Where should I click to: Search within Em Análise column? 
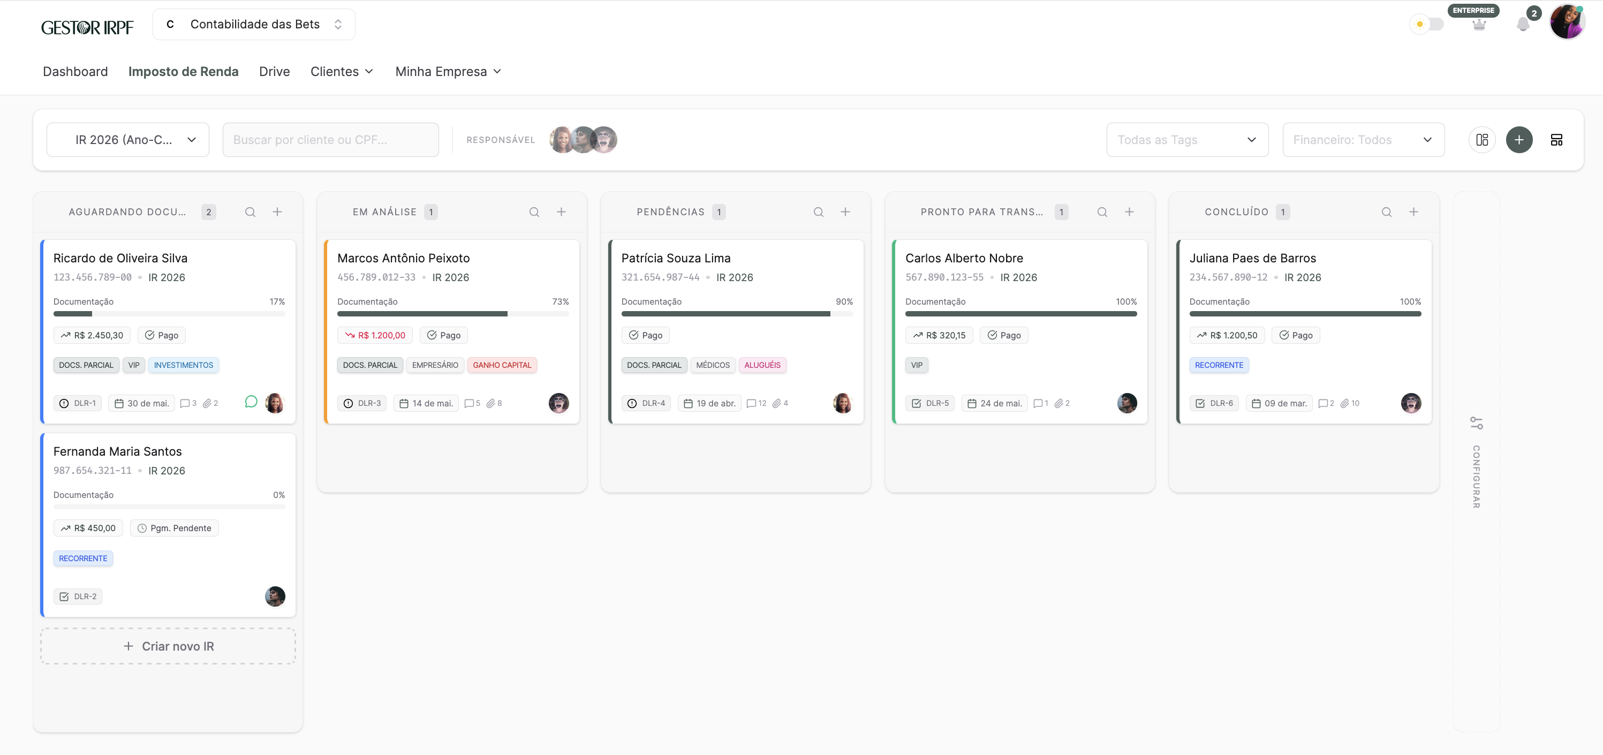534,212
